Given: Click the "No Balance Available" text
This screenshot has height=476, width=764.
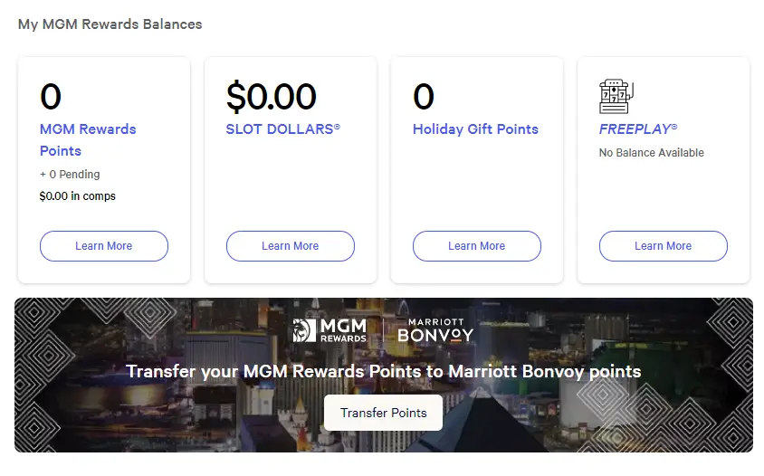Looking at the screenshot, I should (x=651, y=153).
